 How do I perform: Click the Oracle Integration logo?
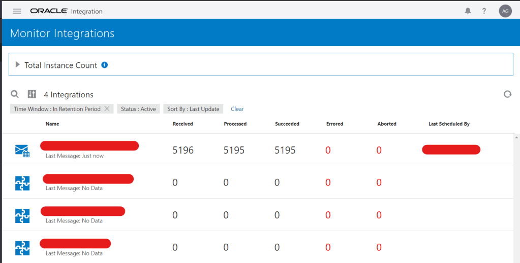click(x=66, y=11)
